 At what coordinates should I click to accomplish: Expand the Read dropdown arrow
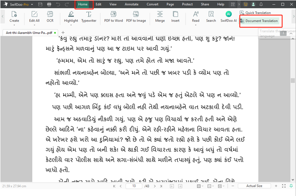point(195,25)
